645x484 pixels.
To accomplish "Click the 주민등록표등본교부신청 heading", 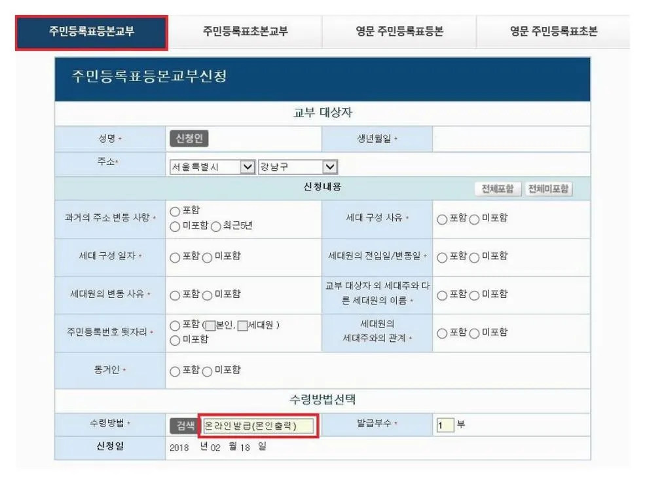I will click(x=149, y=76).
